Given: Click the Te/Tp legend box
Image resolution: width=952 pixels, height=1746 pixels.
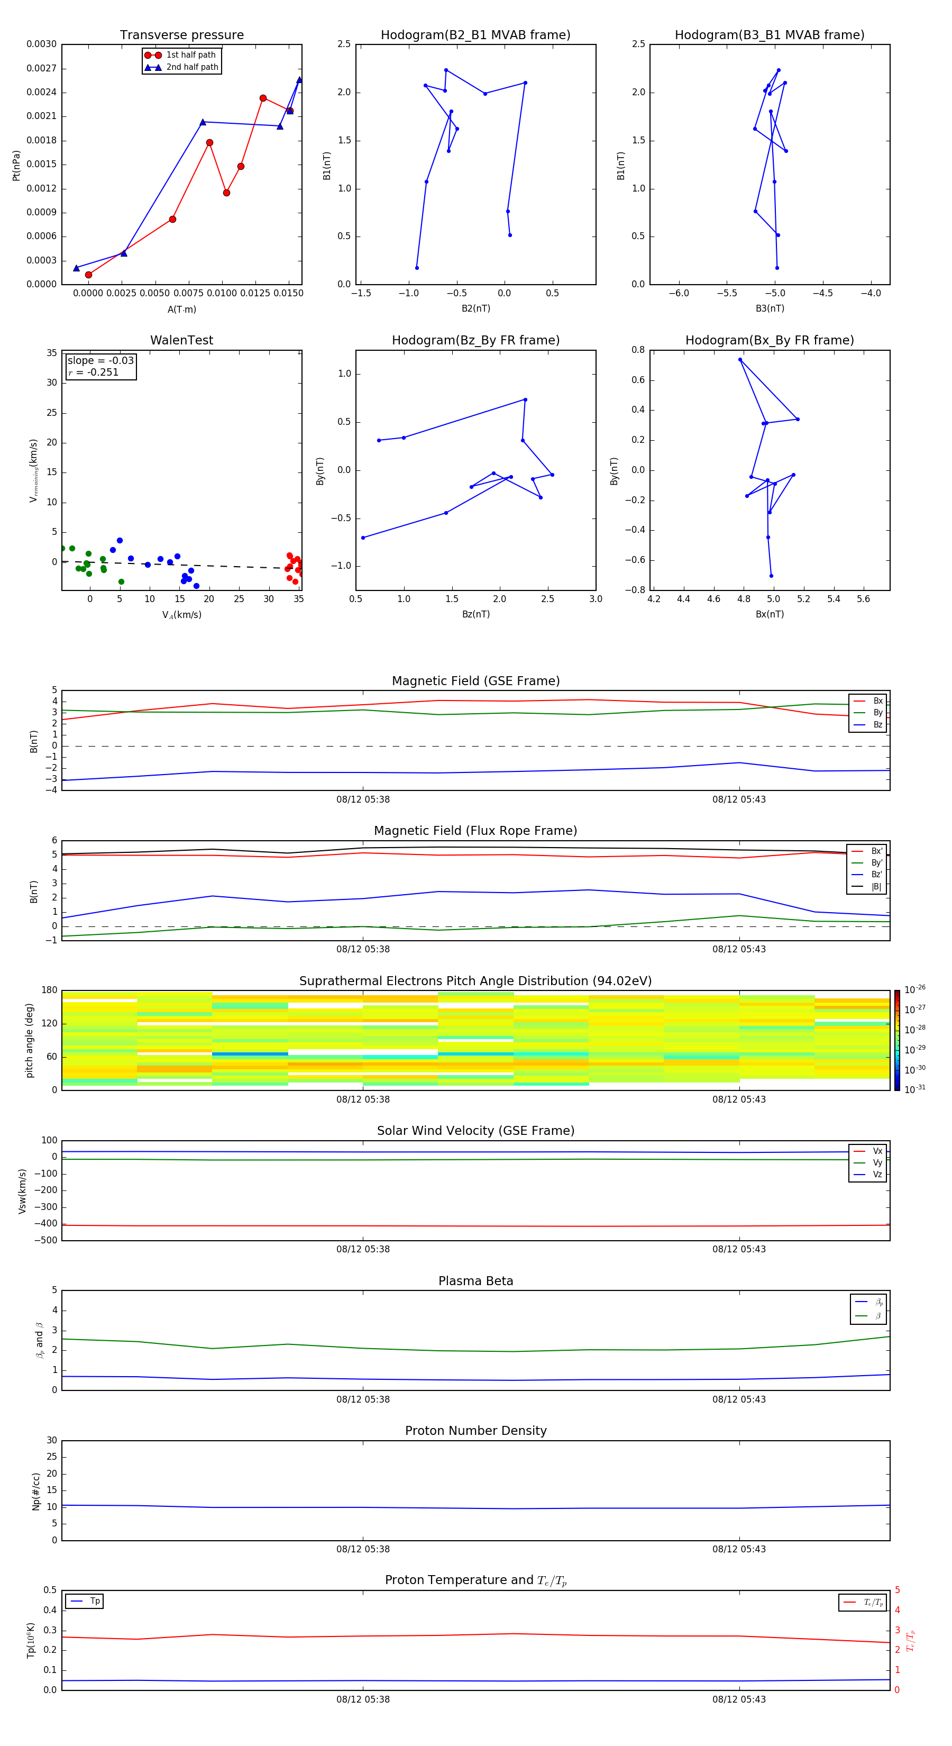Looking at the screenshot, I should tap(863, 1602).
